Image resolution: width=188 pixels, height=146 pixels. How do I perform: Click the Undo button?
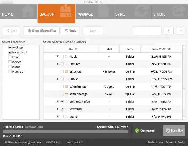click(x=70, y=31)
